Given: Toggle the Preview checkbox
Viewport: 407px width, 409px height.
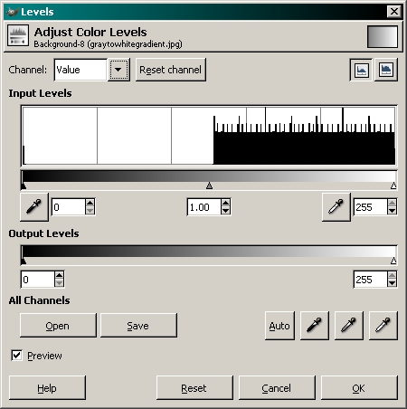Looking at the screenshot, I should click(x=16, y=356).
